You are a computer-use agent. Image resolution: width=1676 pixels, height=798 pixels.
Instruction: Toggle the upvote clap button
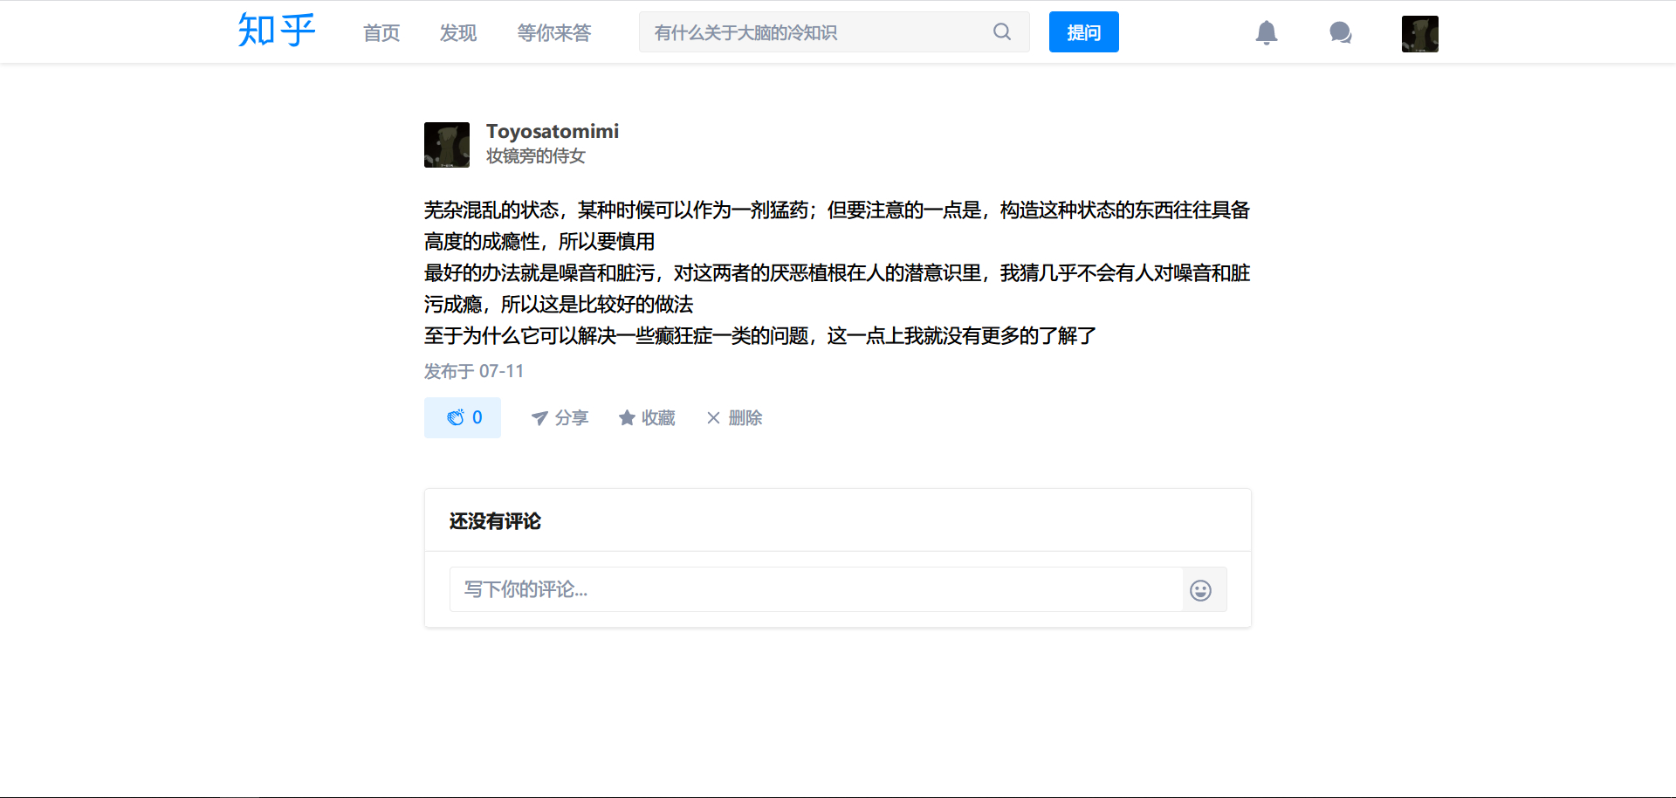[x=463, y=417]
